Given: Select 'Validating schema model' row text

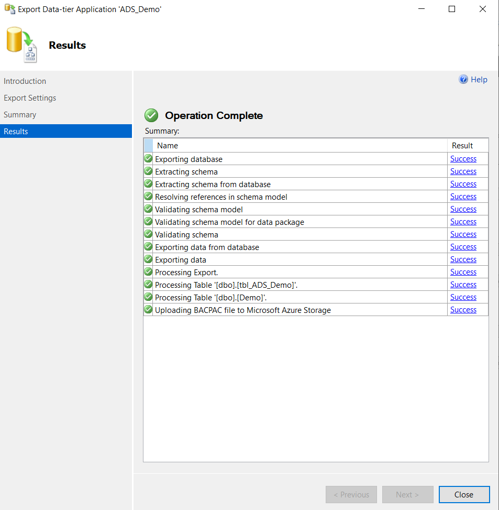Looking at the screenshot, I should coord(199,210).
